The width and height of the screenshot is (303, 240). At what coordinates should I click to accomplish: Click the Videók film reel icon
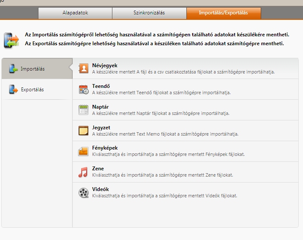(x=84, y=193)
